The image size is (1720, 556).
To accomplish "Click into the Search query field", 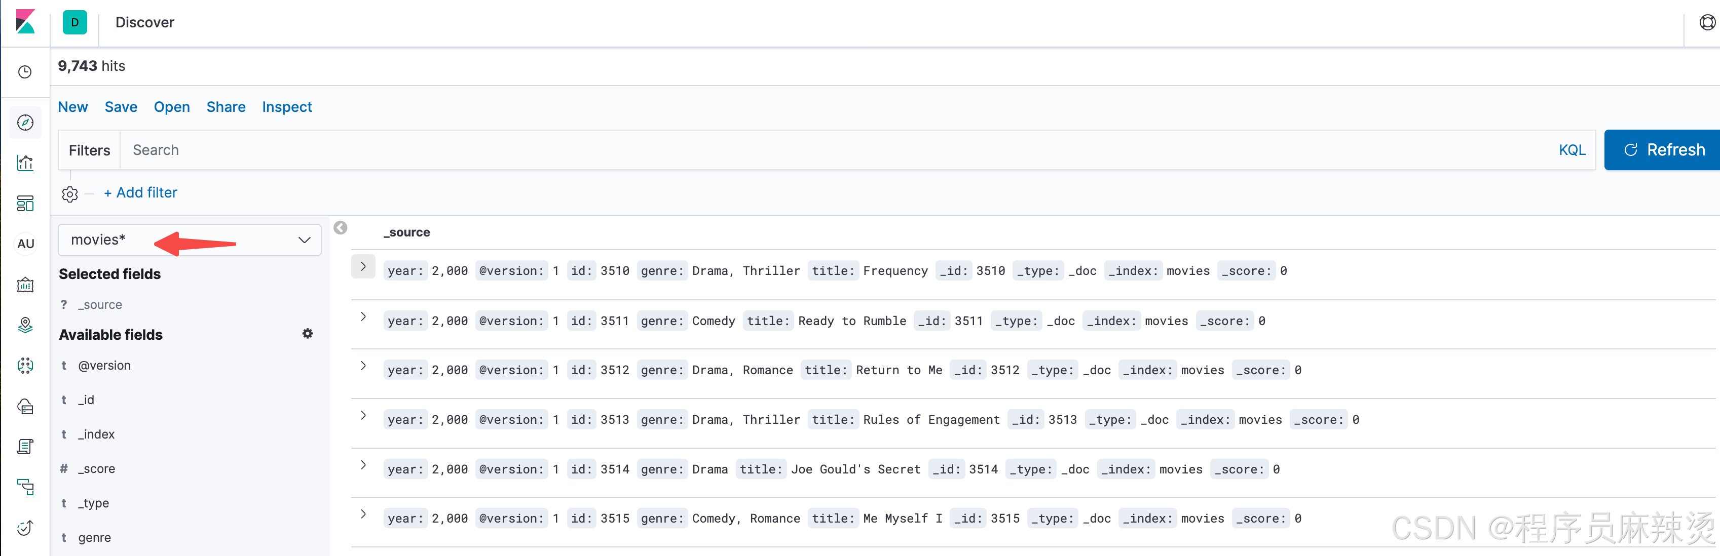I will pos(801,150).
